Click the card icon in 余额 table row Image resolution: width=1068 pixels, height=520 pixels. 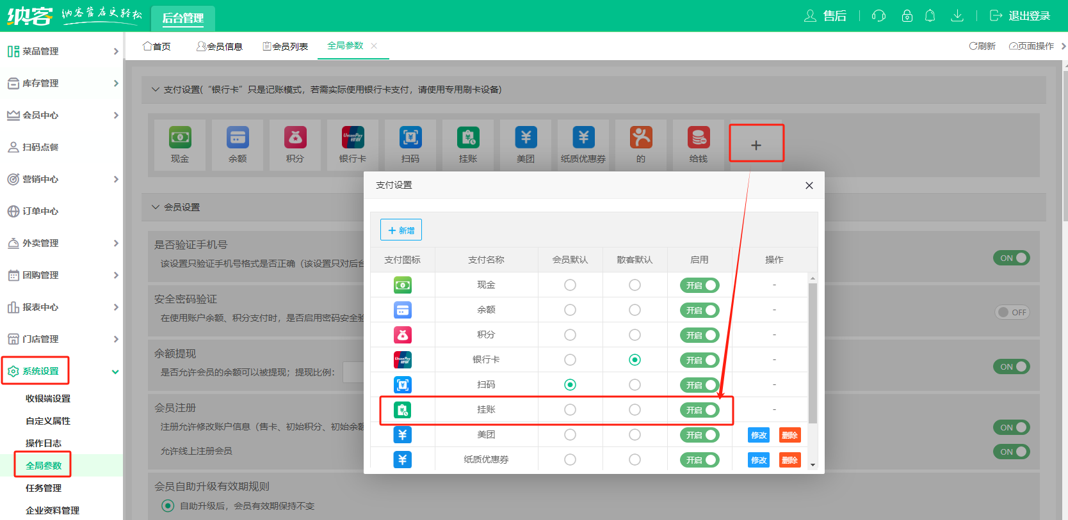pos(403,310)
